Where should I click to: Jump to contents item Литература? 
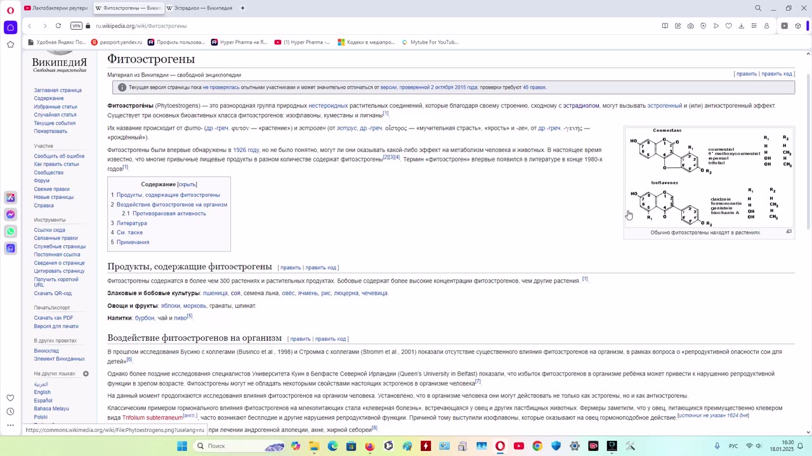click(x=132, y=223)
